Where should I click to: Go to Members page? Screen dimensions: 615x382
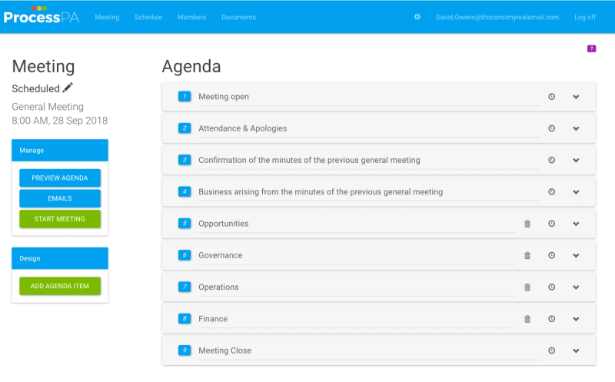tap(191, 17)
